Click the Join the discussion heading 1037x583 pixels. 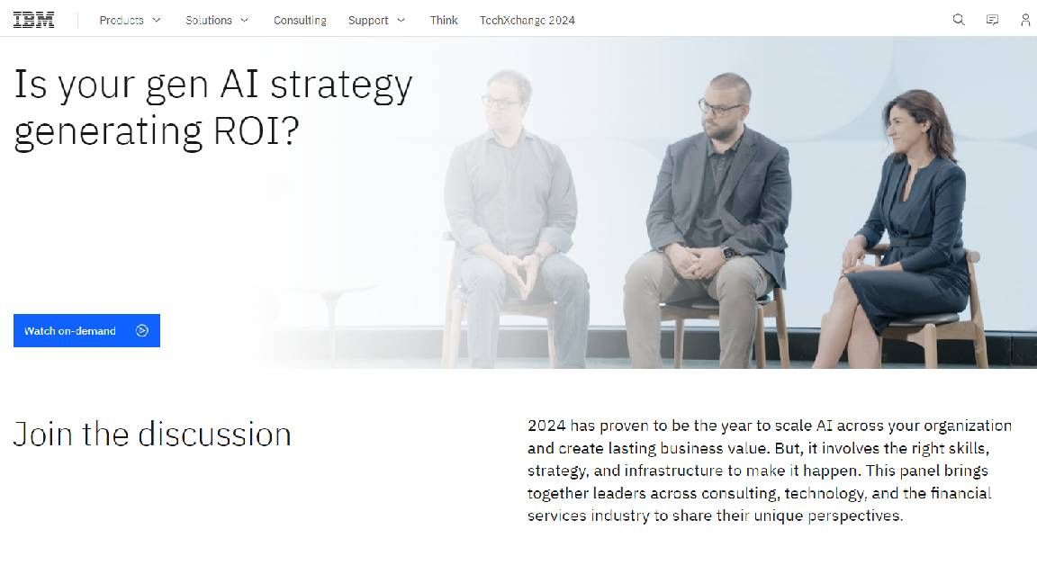(152, 434)
